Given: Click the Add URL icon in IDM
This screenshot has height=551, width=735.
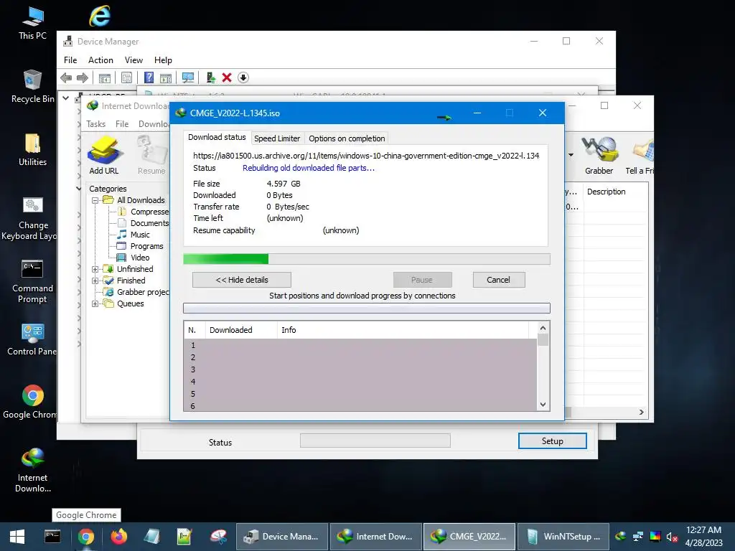Looking at the screenshot, I should coord(104,155).
